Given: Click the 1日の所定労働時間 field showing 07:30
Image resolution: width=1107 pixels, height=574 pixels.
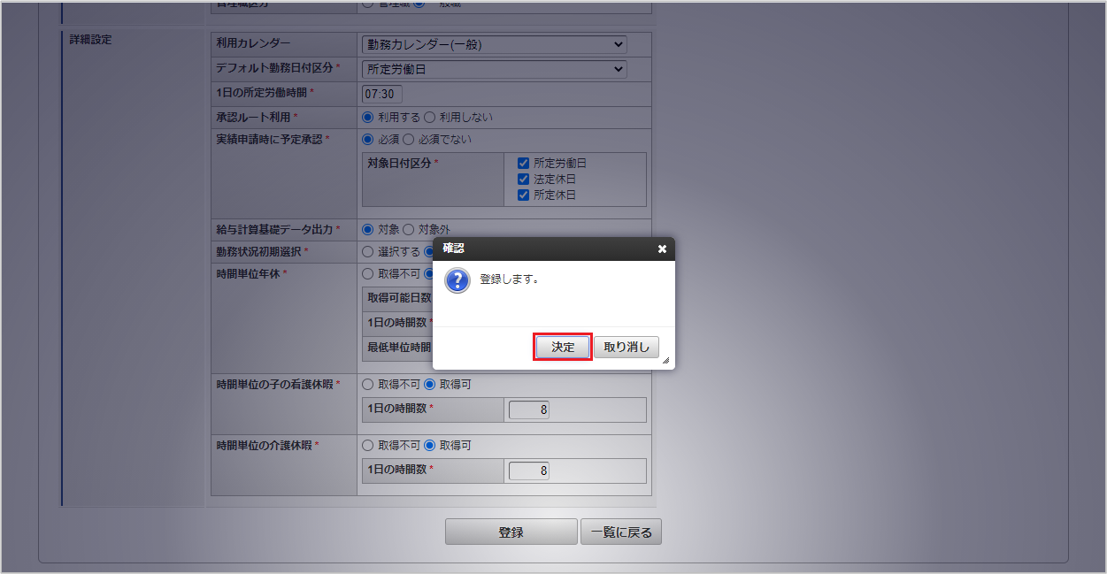Looking at the screenshot, I should pyautogui.click(x=382, y=94).
